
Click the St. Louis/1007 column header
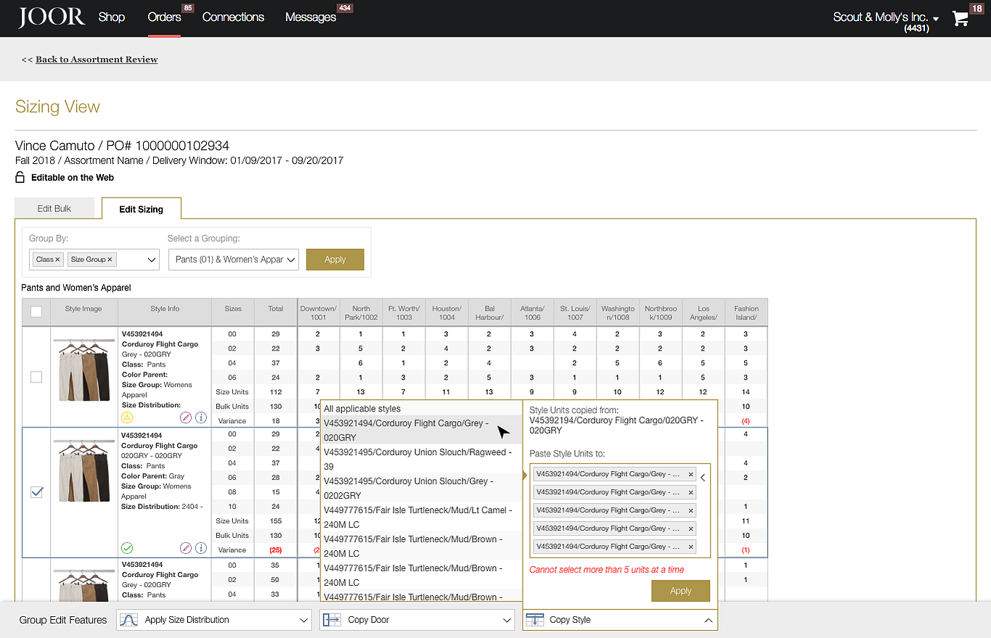click(575, 312)
